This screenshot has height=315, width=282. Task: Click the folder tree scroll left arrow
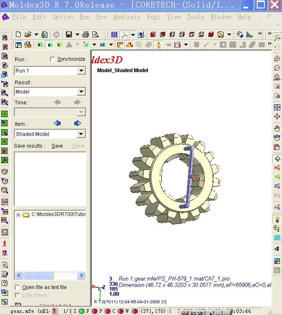point(19,276)
